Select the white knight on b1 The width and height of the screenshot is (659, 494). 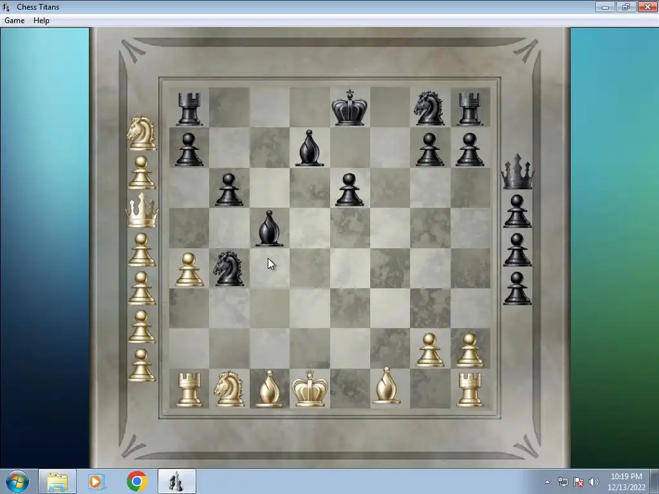click(x=228, y=389)
